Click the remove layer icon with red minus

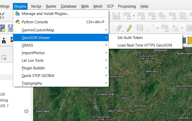[4, 57]
